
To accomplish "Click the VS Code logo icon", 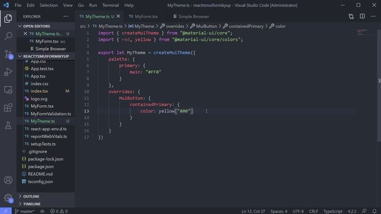I will tap(6, 5).
